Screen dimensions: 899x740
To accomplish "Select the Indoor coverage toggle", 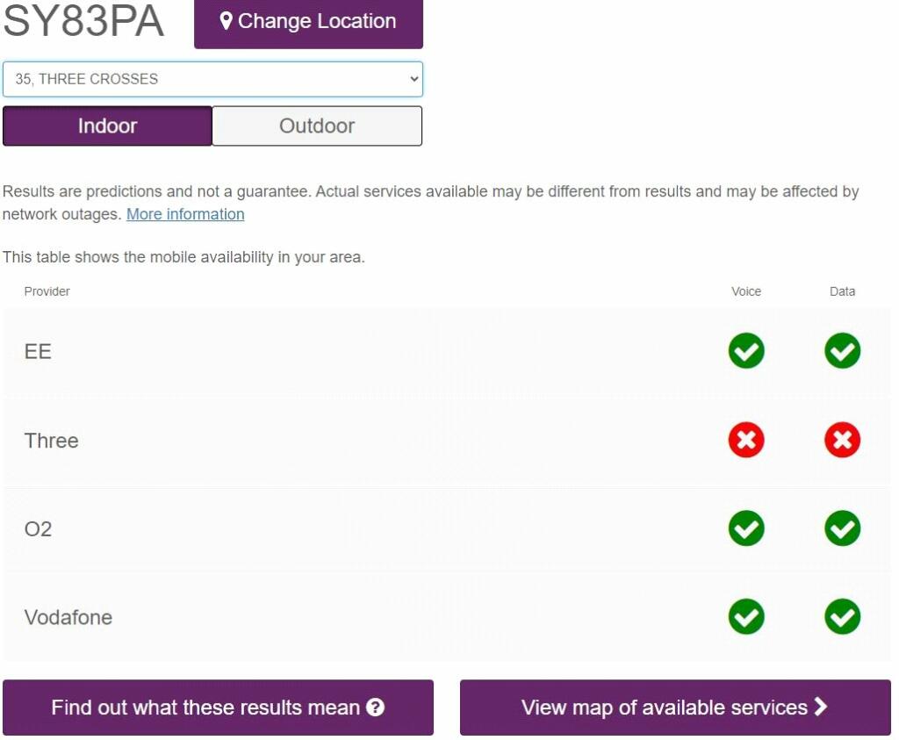I will point(107,126).
